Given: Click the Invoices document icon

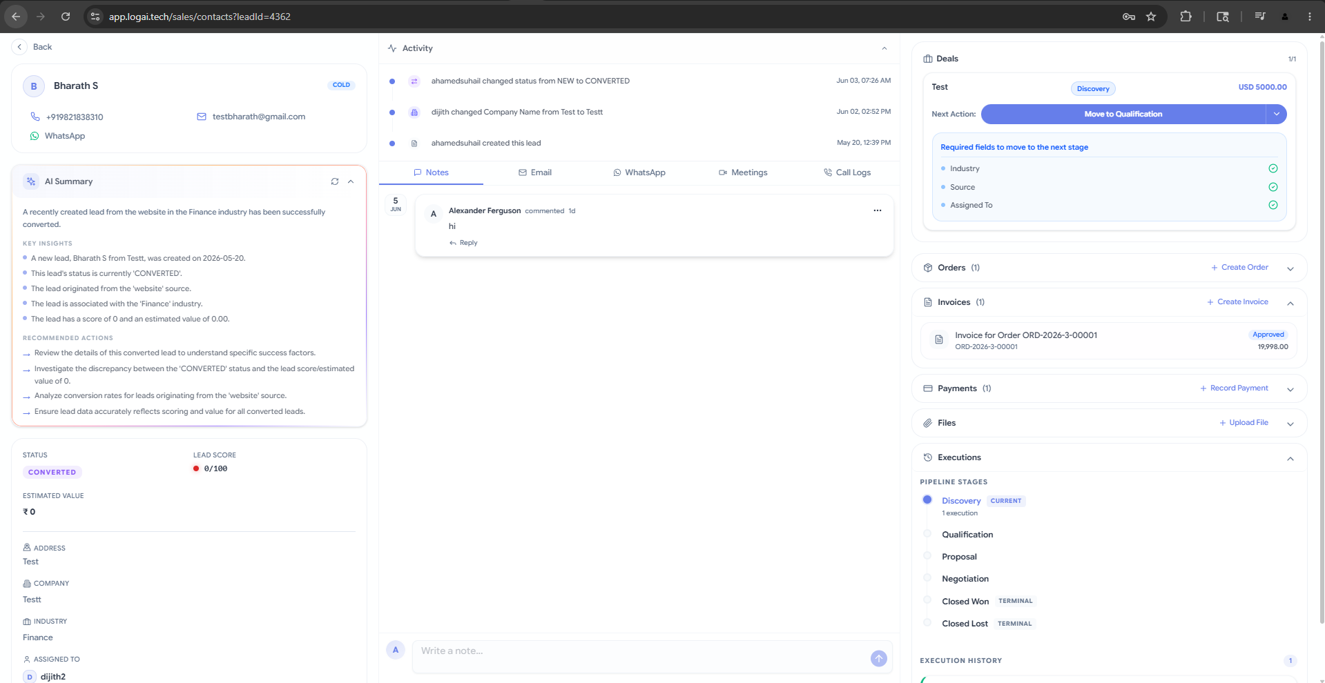Looking at the screenshot, I should [x=928, y=302].
